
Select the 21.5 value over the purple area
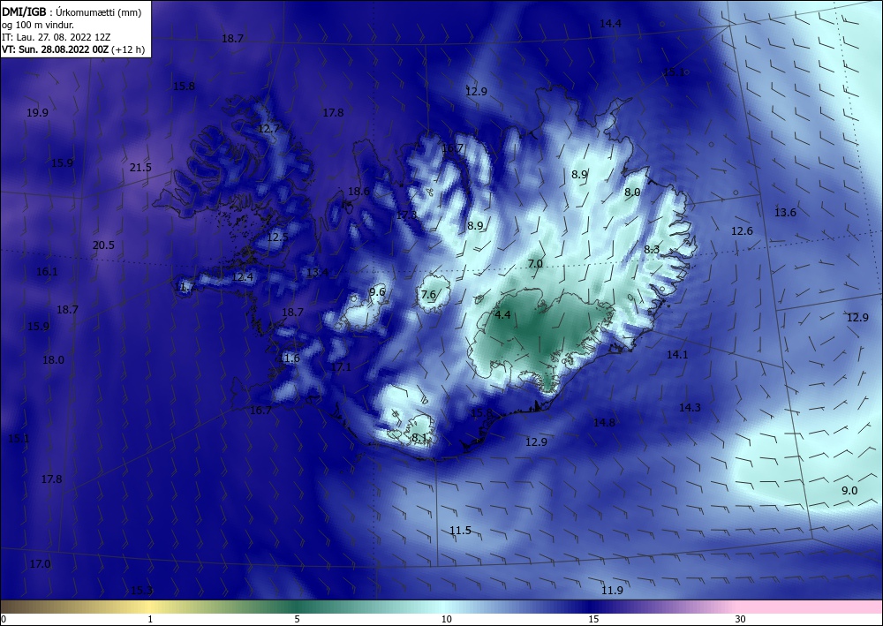pos(140,167)
